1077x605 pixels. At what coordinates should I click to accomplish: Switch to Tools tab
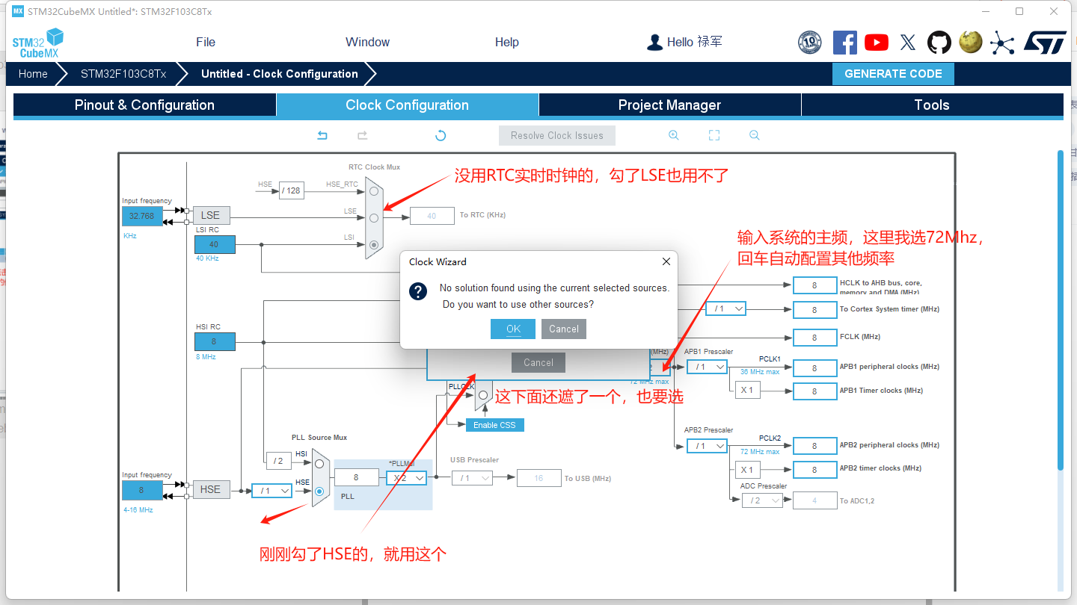coord(932,105)
